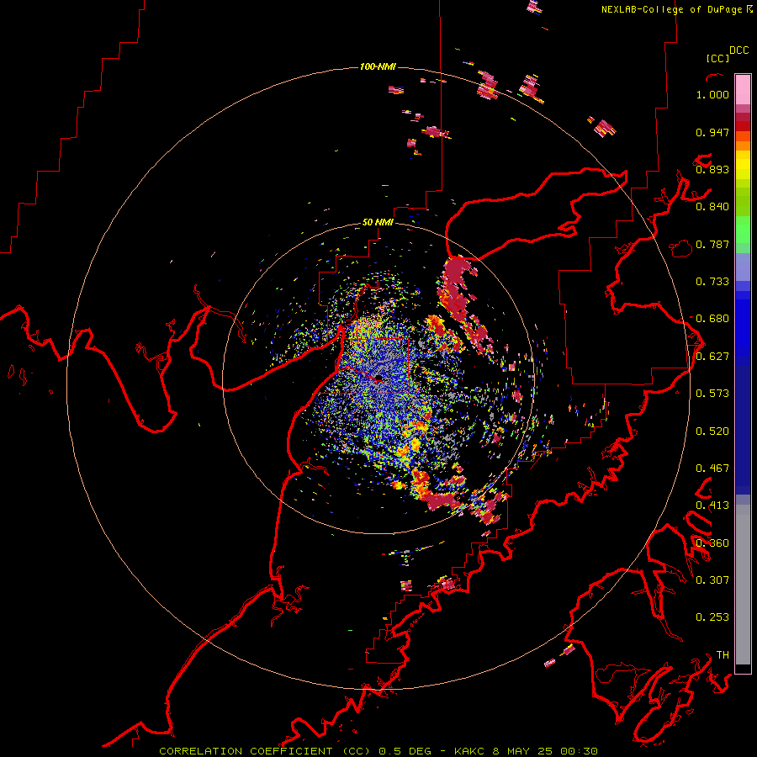Click the NEXLAB-College of DuPage credit text
This screenshot has height=757, width=757.
(x=671, y=9)
